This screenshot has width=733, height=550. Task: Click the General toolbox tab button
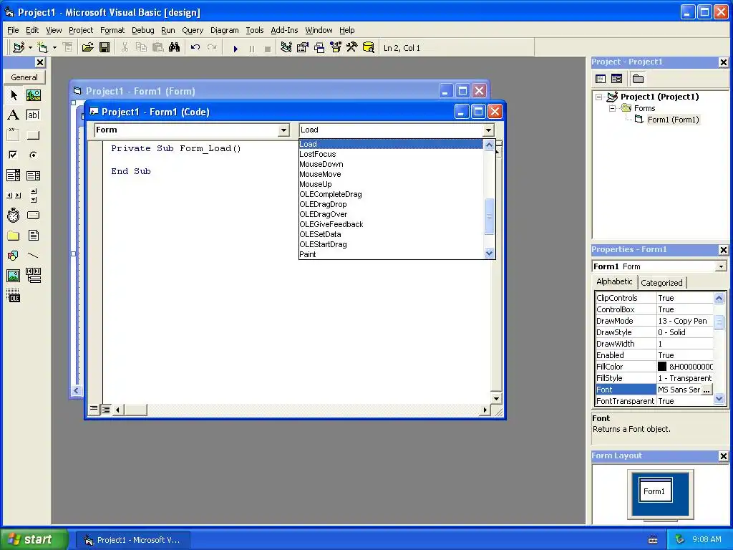click(24, 77)
